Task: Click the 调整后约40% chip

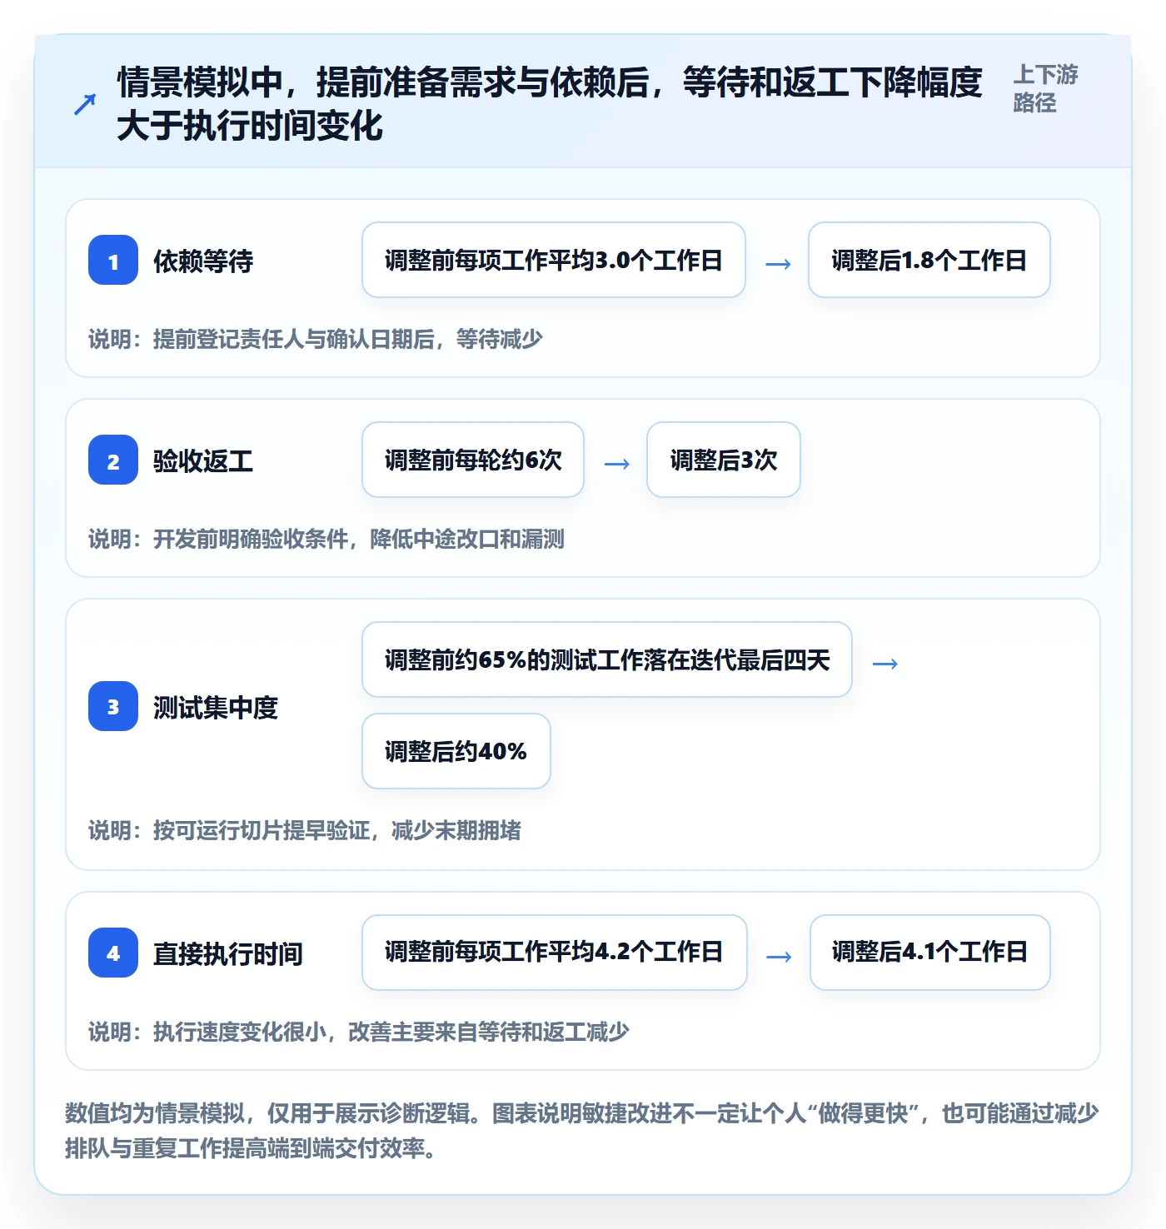Action: click(x=456, y=751)
